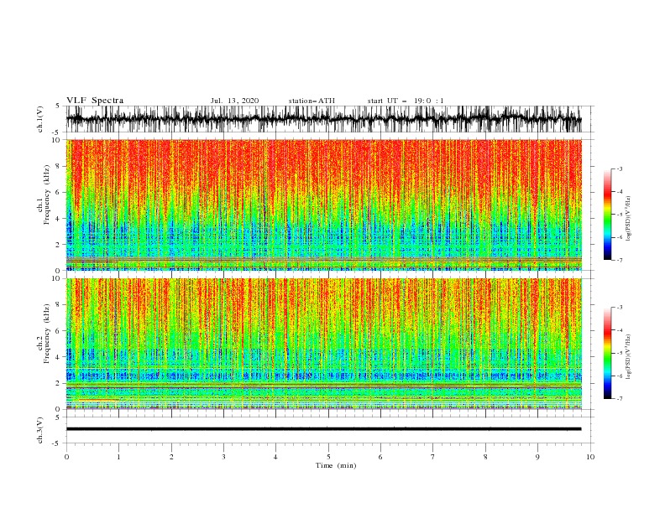The width and height of the screenshot is (665, 513).
Task: Click the ch.1(V) axis label
Action: 40,119
